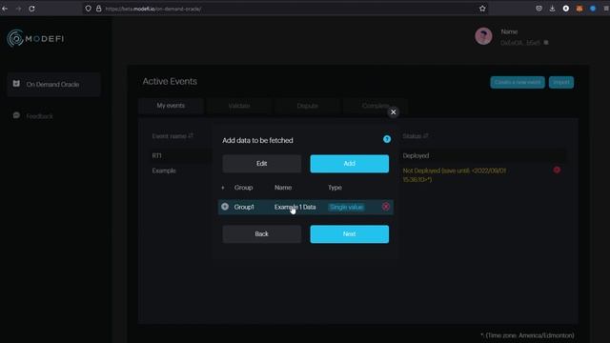The height and width of the screenshot is (343, 610).
Task: Open the MetaMask fox extension
Action: pos(579,9)
